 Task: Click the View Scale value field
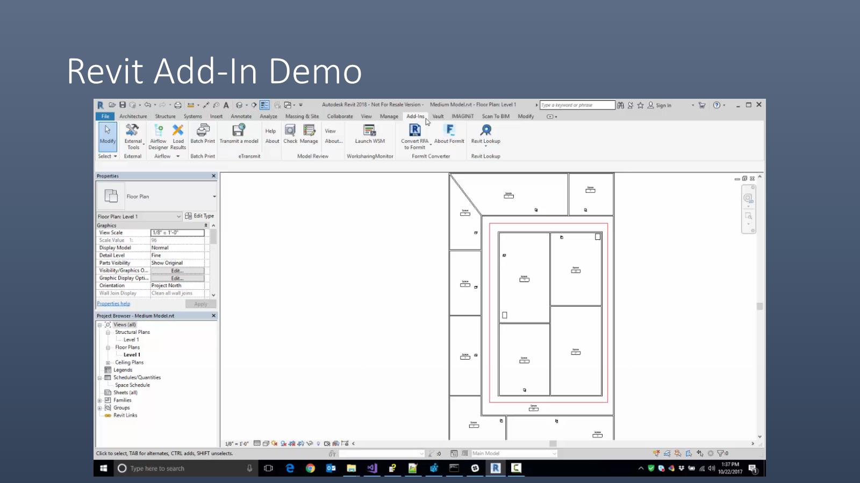click(x=177, y=233)
